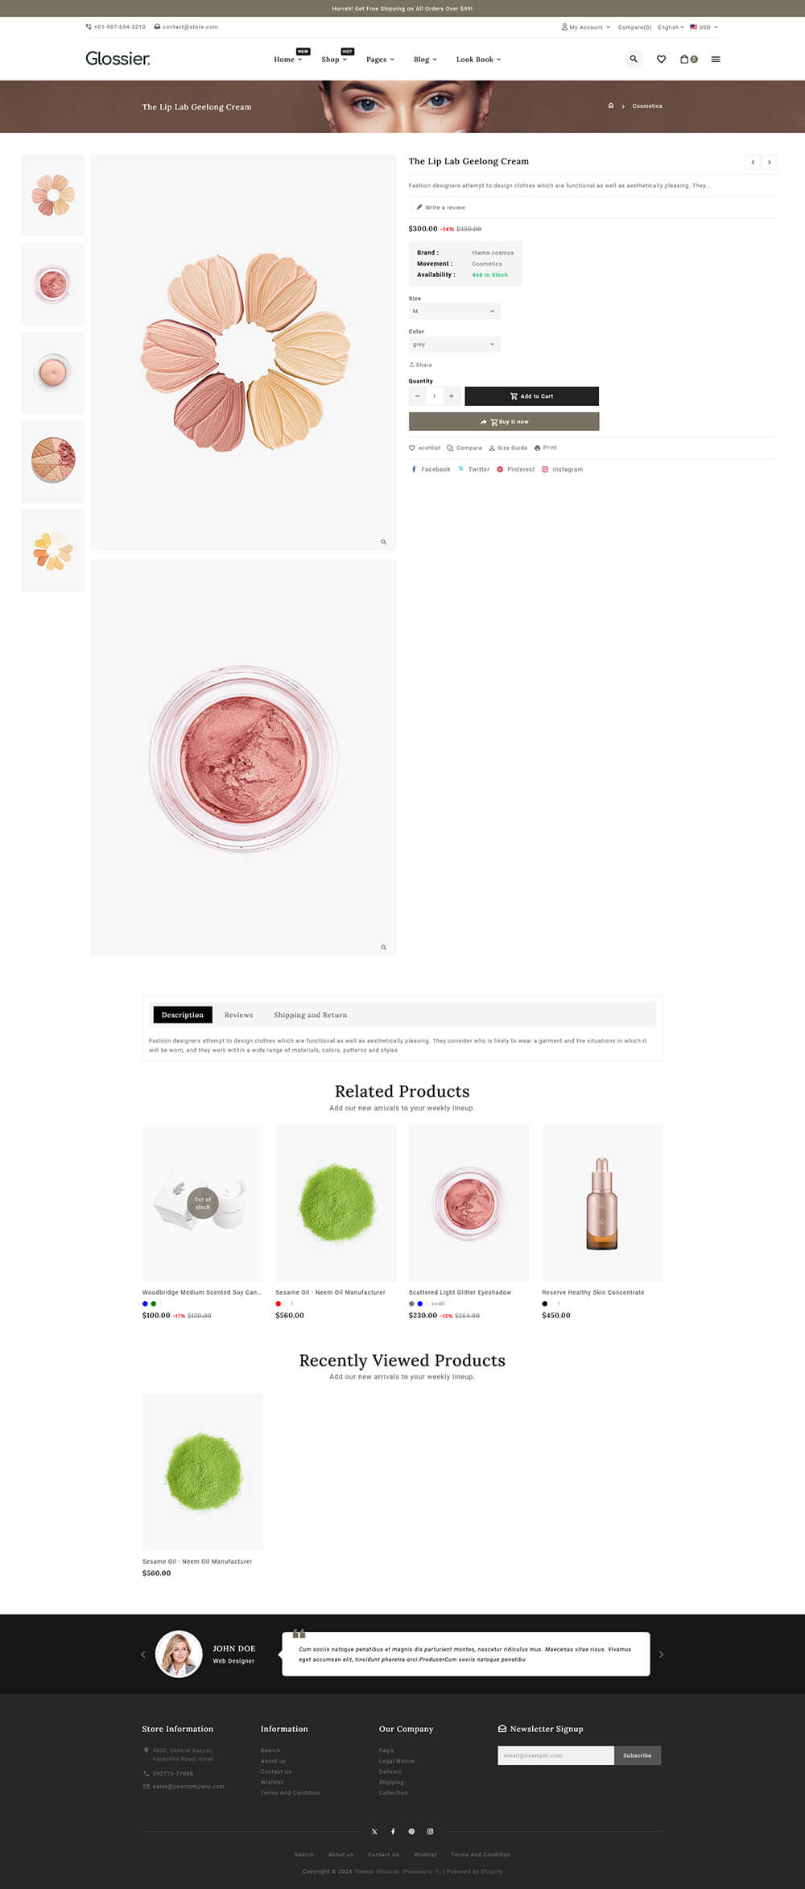Toggle wishlist for The Lip Lab Geelong Cream
This screenshot has height=1889, width=805.
[424, 448]
